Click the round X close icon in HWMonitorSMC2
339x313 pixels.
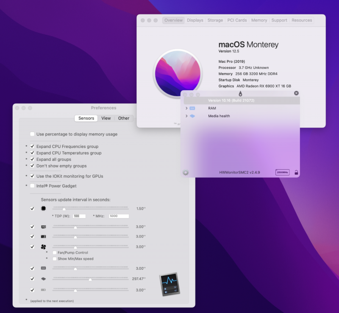tap(296, 93)
